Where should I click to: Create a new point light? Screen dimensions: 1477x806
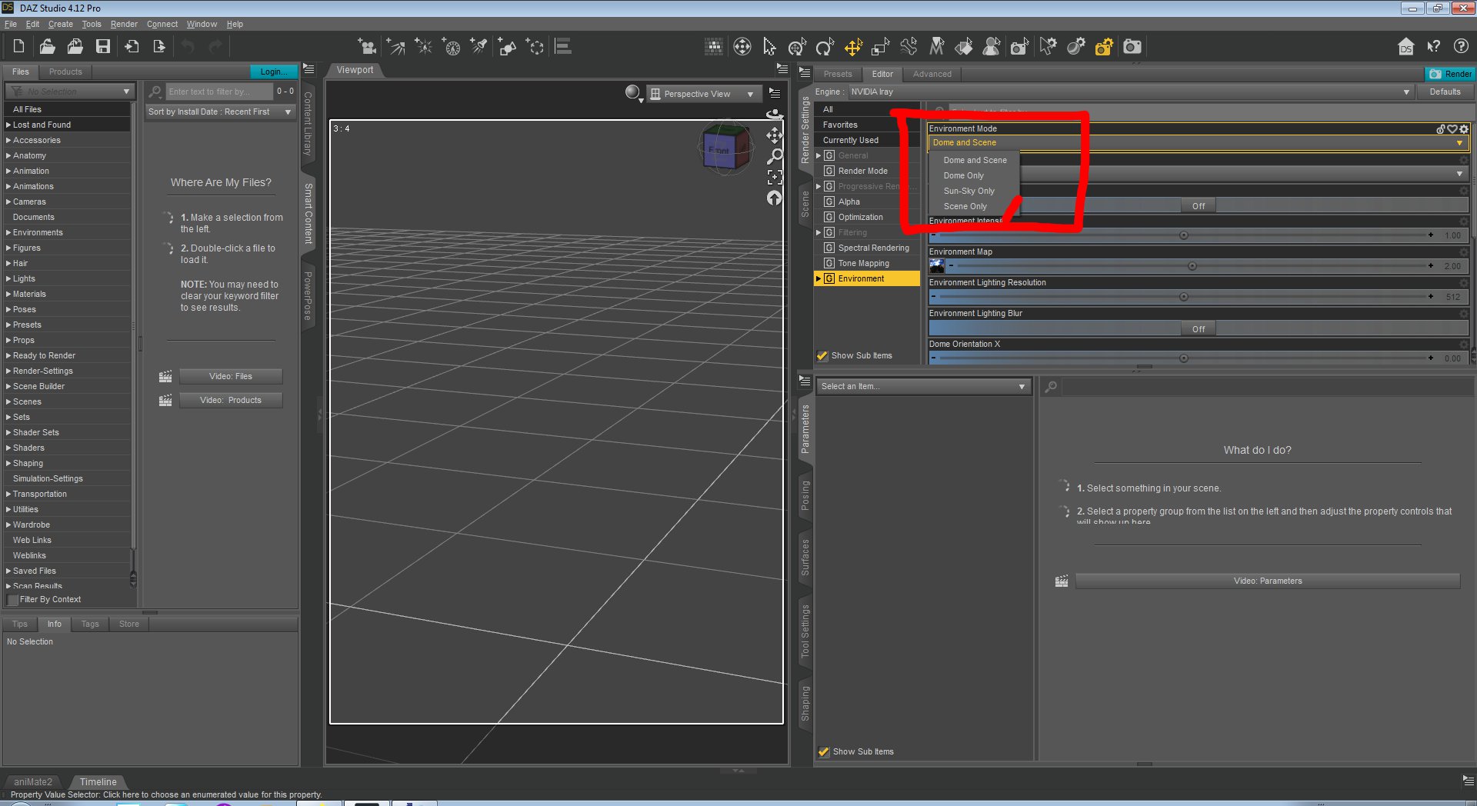424,47
